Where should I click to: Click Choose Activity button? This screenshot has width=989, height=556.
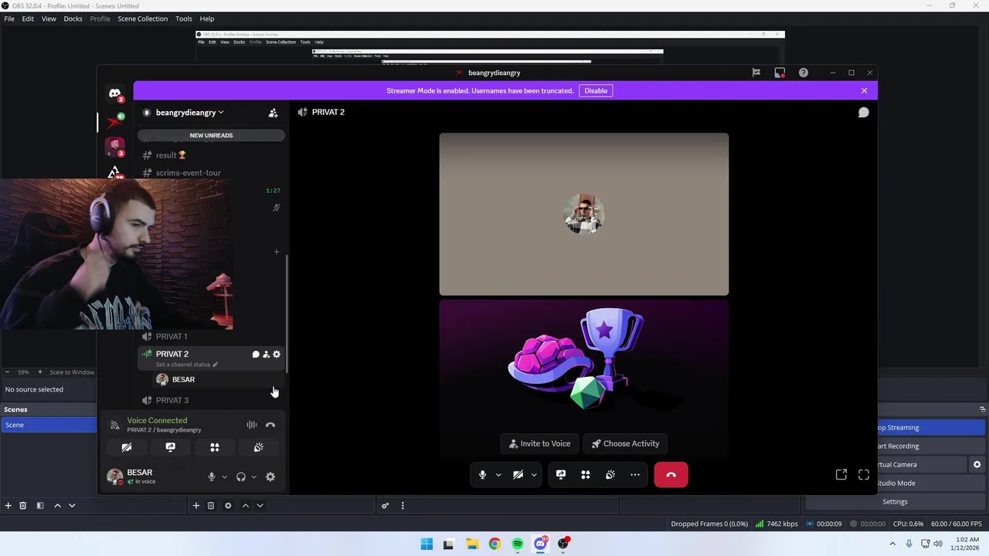(x=626, y=444)
